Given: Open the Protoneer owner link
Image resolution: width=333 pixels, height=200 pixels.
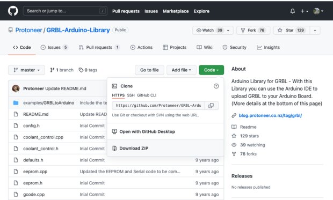Looking at the screenshot, I should (x=28, y=30).
